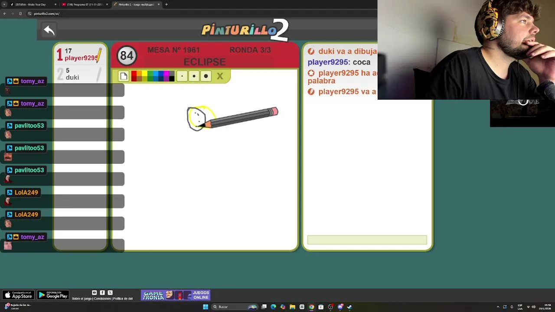Click the ECLIPSE word to draw
Screen dimensions: 555x312
[x=205, y=62]
